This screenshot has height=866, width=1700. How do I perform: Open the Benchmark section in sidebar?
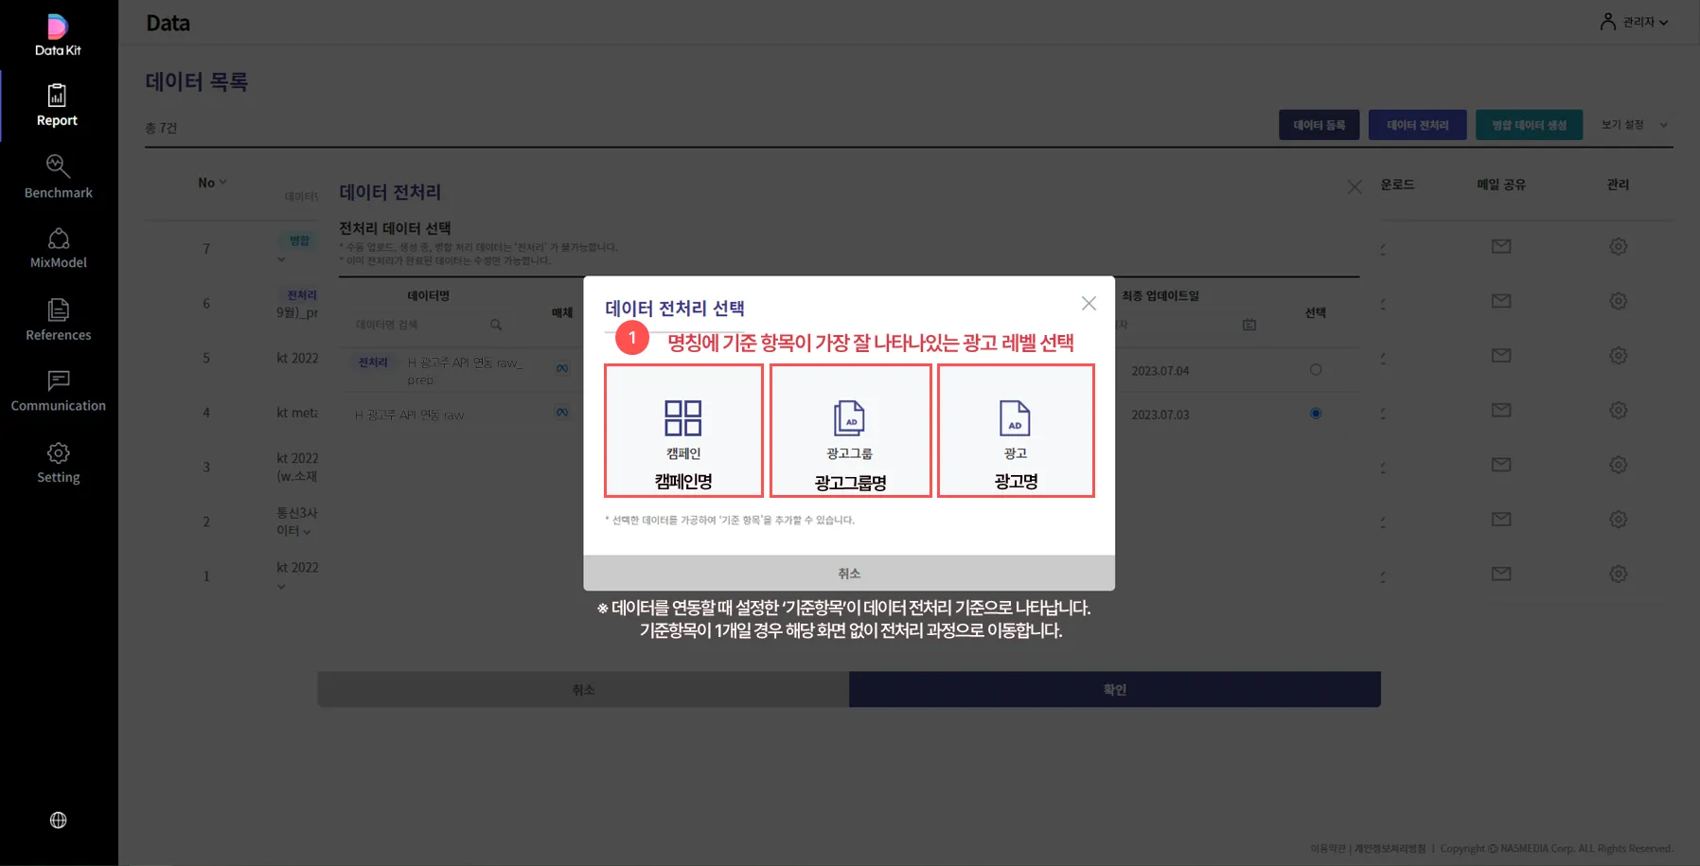click(x=58, y=177)
